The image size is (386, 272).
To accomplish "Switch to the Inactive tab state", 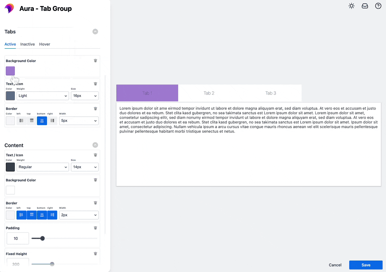I will (x=27, y=44).
